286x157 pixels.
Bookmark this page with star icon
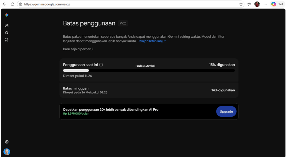241,4
